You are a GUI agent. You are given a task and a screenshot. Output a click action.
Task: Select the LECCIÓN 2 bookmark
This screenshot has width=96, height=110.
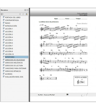point(9,31)
